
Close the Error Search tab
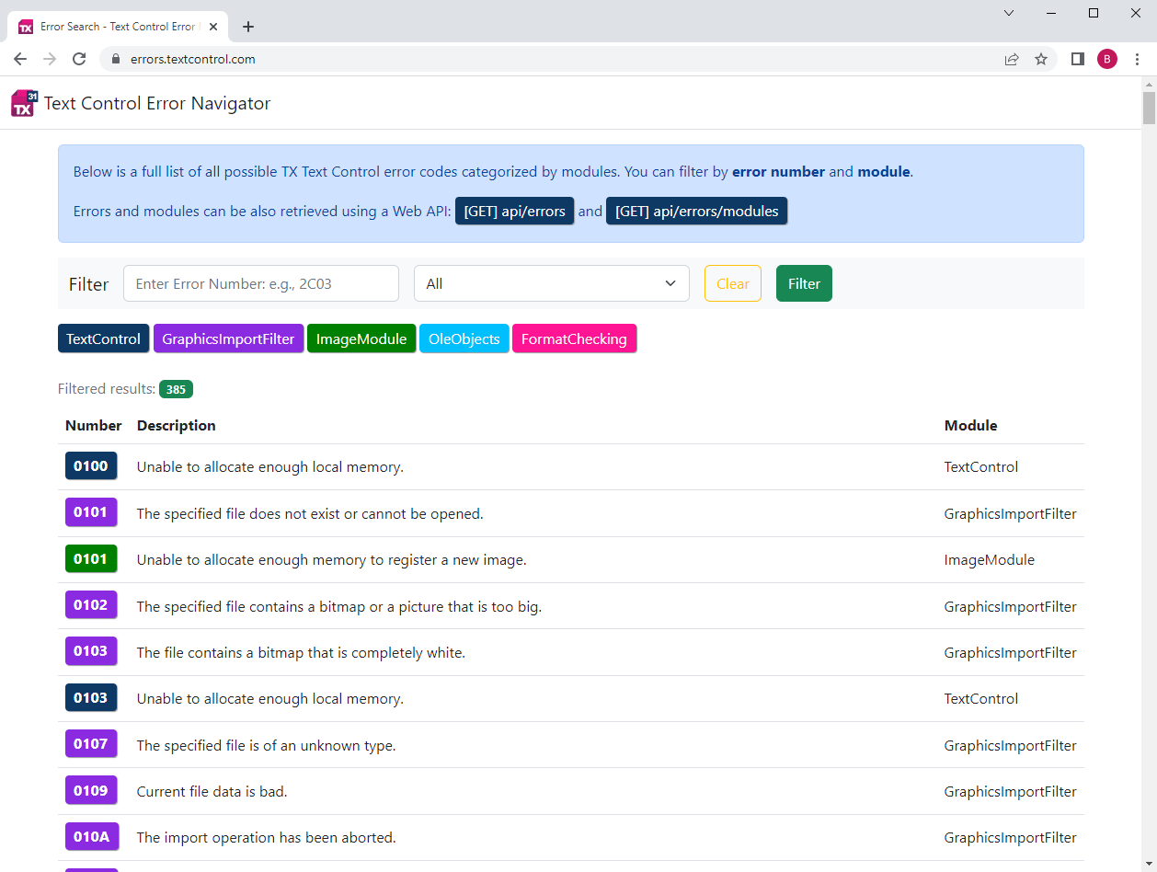[213, 27]
